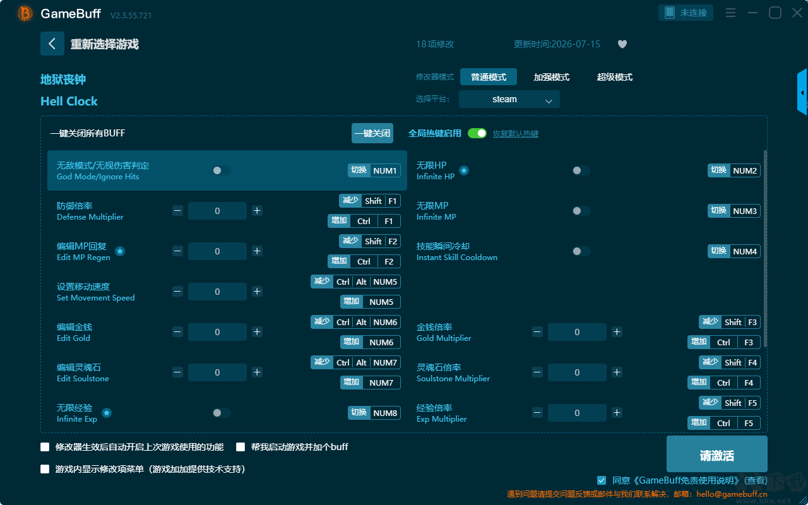This screenshot has width=808, height=505.
Task: Open the steam platform dropdown
Action: 509,99
